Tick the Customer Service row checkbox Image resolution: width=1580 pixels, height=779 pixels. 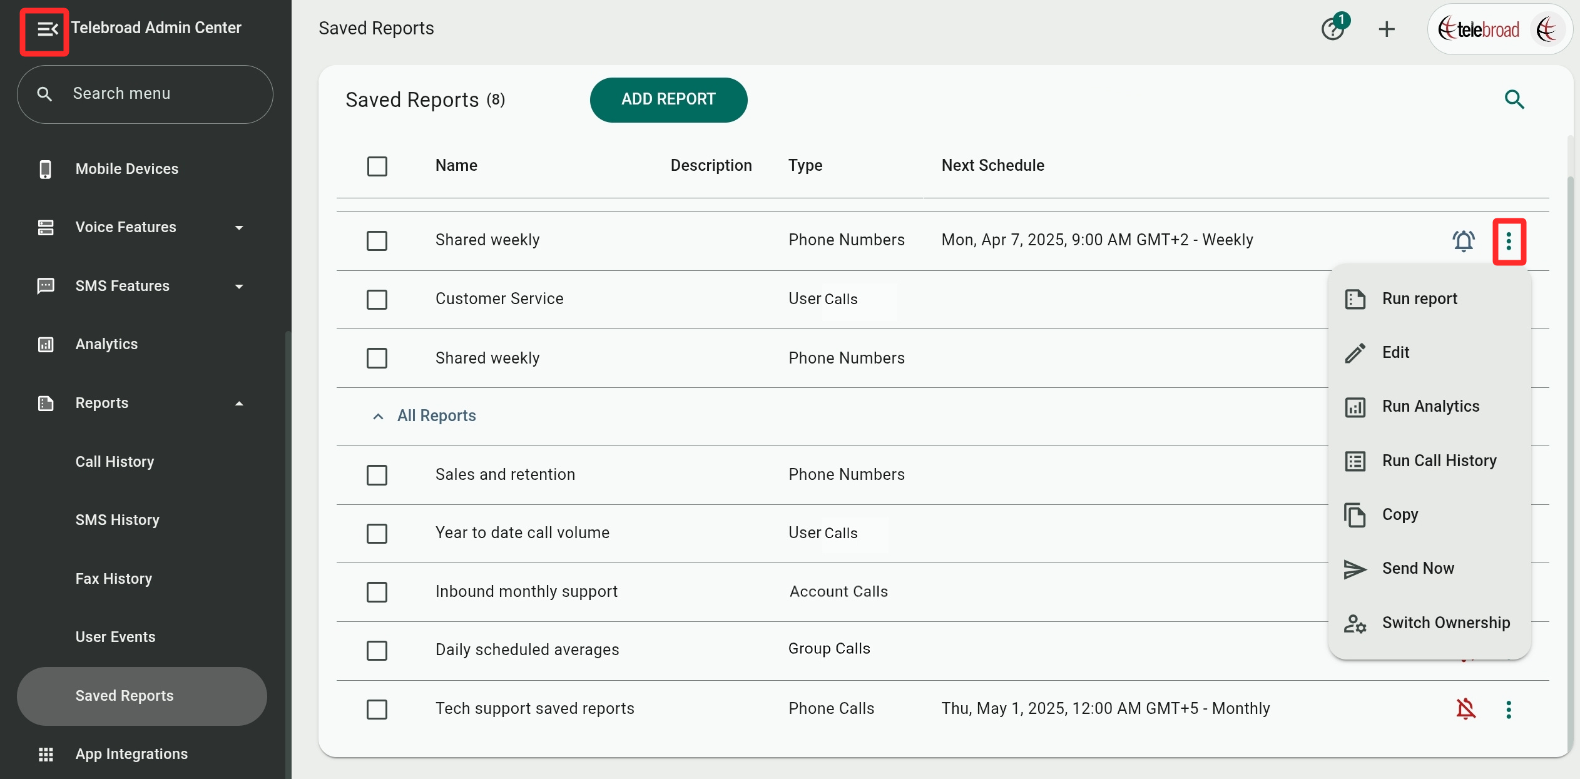click(x=377, y=299)
